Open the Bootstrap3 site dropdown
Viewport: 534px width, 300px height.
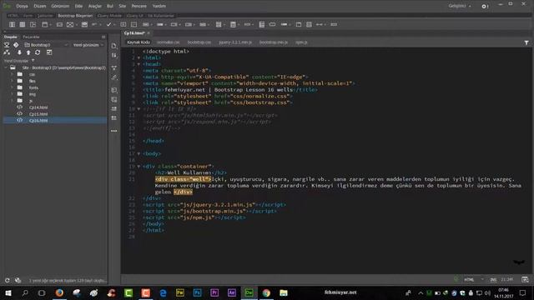(x=46, y=45)
